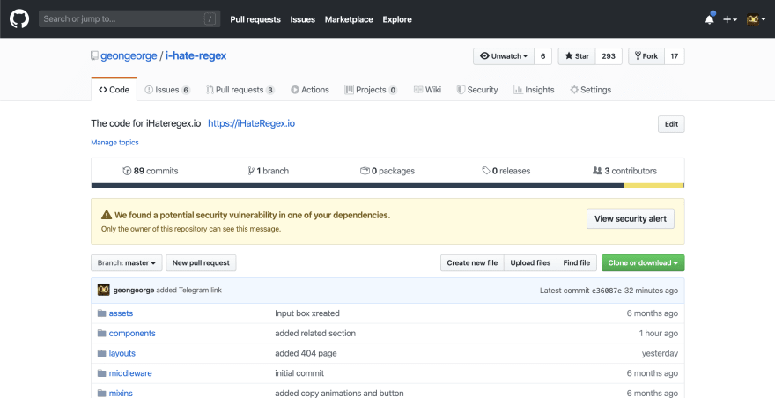Open the notifications bell

pyautogui.click(x=710, y=19)
